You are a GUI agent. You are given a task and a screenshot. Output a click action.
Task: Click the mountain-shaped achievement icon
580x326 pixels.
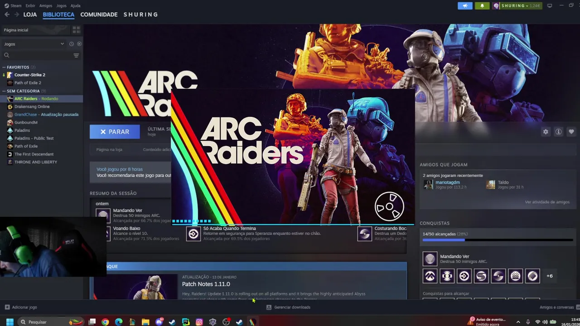(430, 276)
